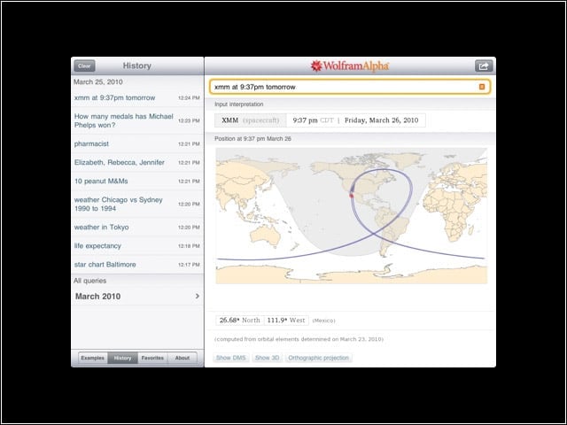This screenshot has height=425, width=567.
Task: Tap the XMM spacecraft interpretation cell
Action: [250, 120]
